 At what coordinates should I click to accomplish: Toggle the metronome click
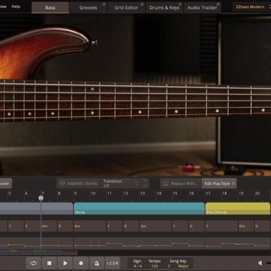point(96,263)
